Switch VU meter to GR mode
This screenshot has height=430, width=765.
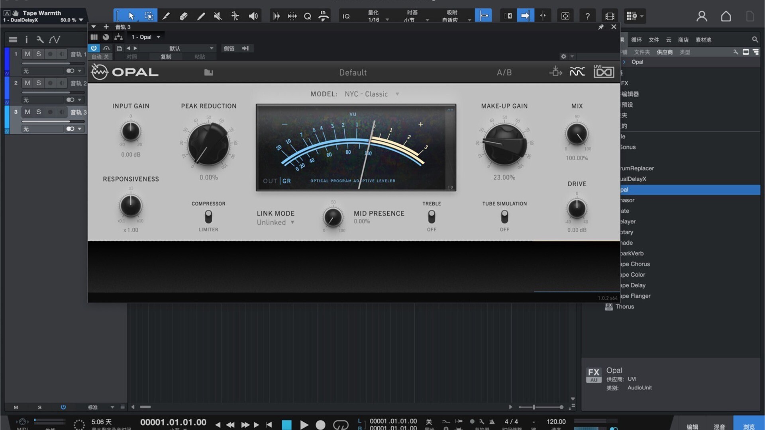pyautogui.click(x=286, y=181)
